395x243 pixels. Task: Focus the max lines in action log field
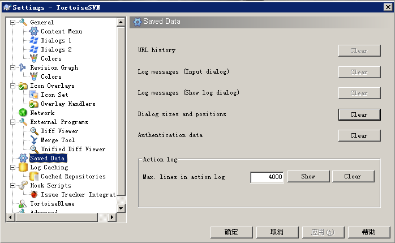click(267, 177)
